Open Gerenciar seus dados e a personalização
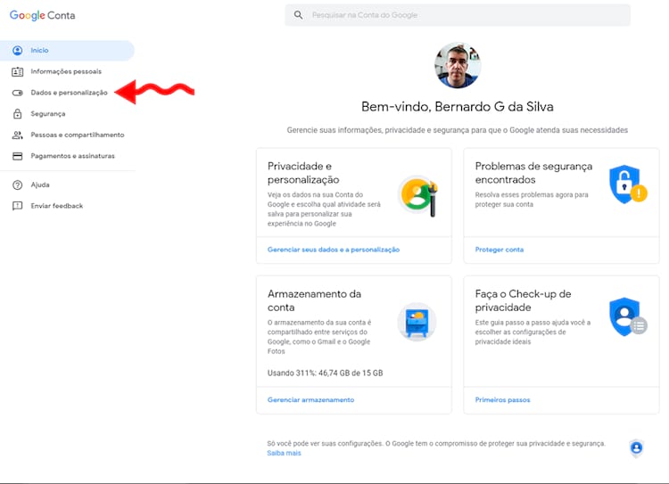669x484 pixels. coord(334,250)
